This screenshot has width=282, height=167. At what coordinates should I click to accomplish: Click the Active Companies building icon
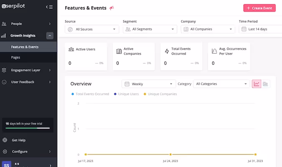coord(119,51)
